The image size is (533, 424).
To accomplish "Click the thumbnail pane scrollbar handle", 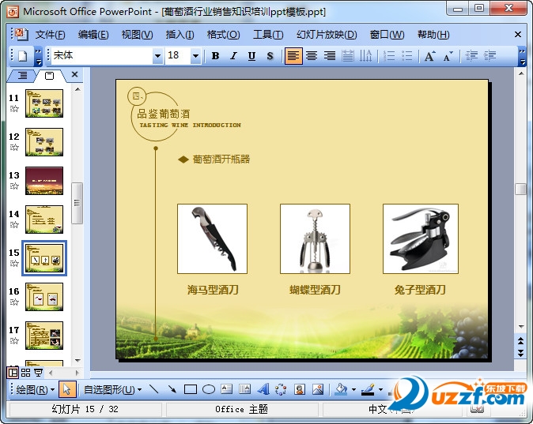I will [x=77, y=203].
